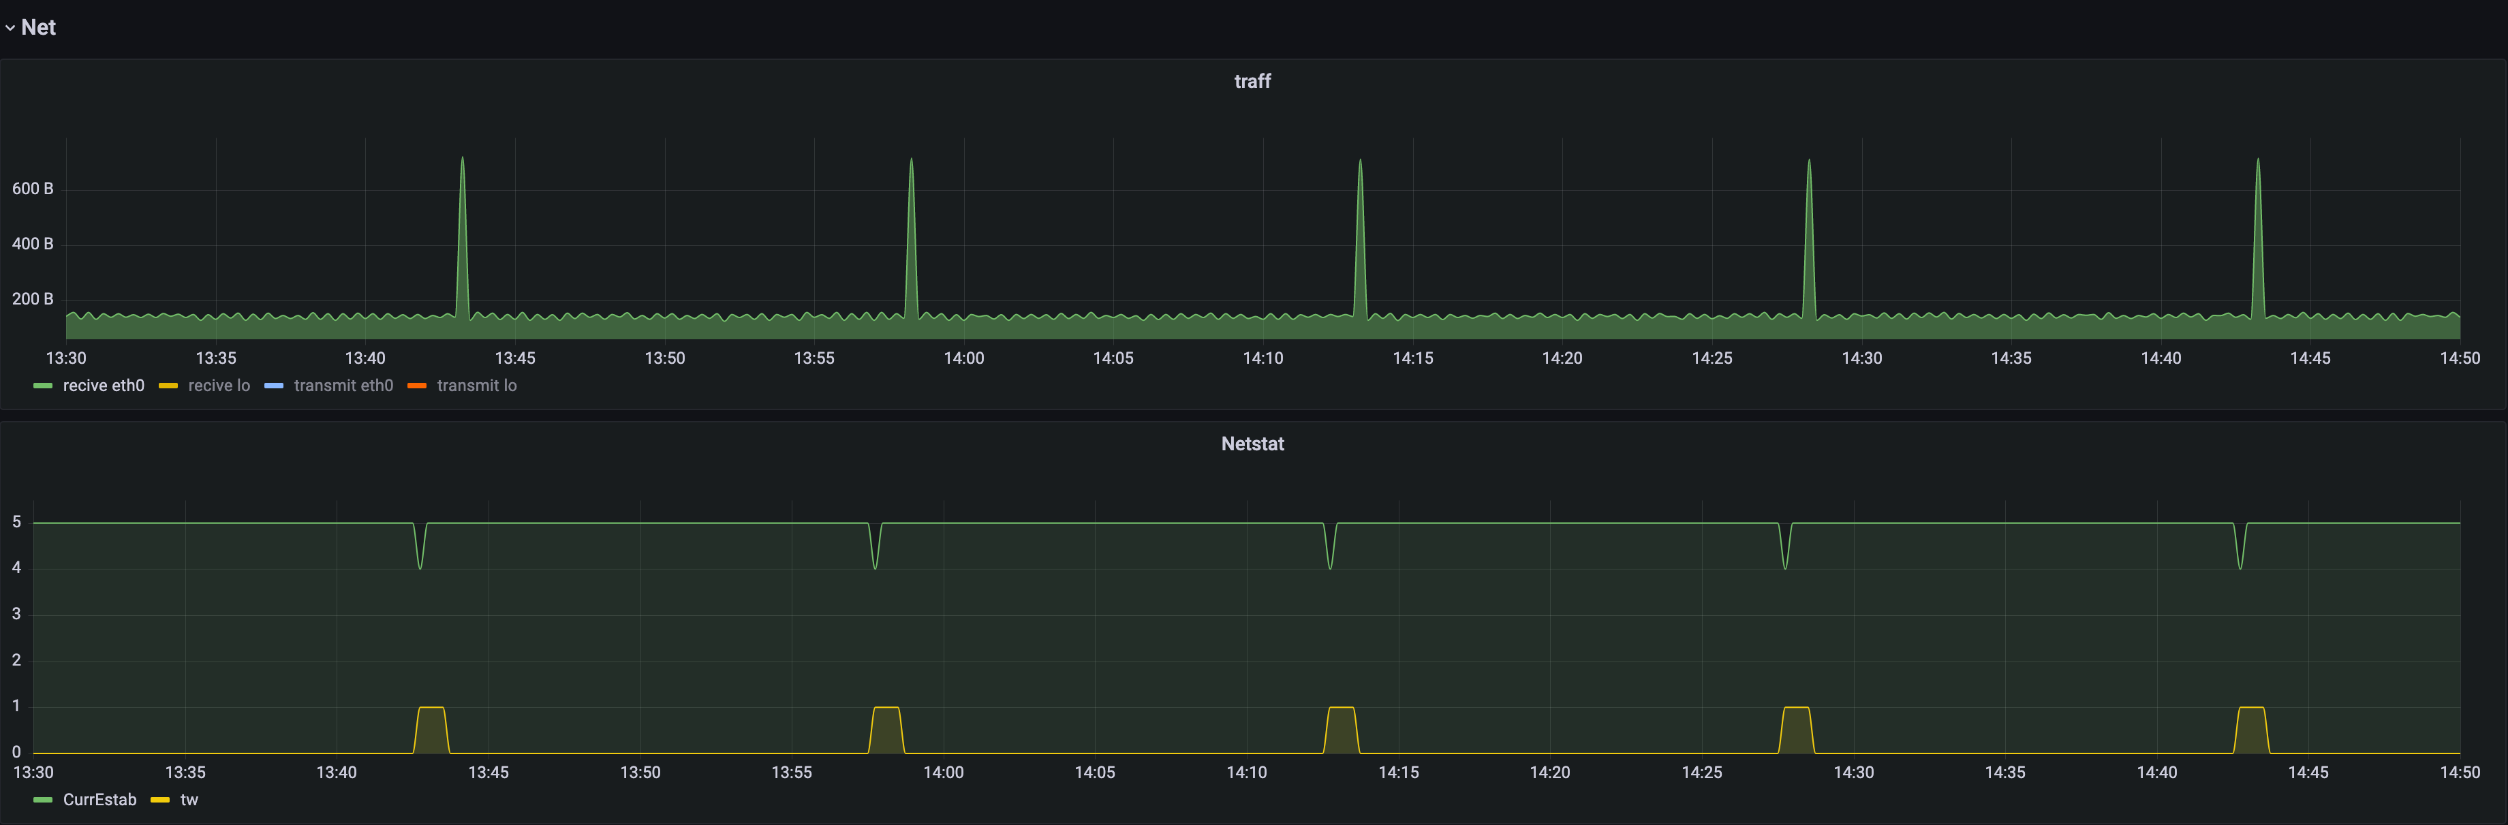This screenshot has height=825, width=2508.
Task: Click the Net row title
Action: [38, 27]
